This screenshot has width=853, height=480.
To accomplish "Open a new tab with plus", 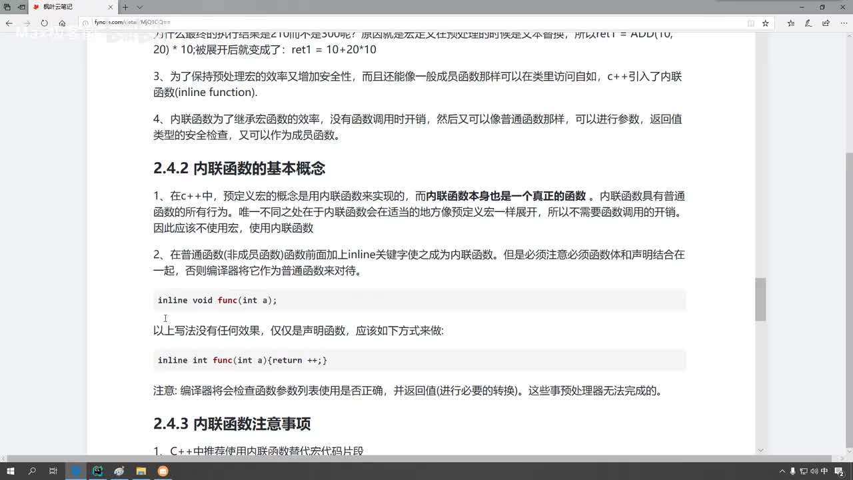I will pos(125,7).
